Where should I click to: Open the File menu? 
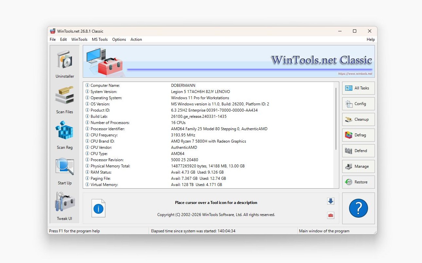pyautogui.click(x=53, y=39)
